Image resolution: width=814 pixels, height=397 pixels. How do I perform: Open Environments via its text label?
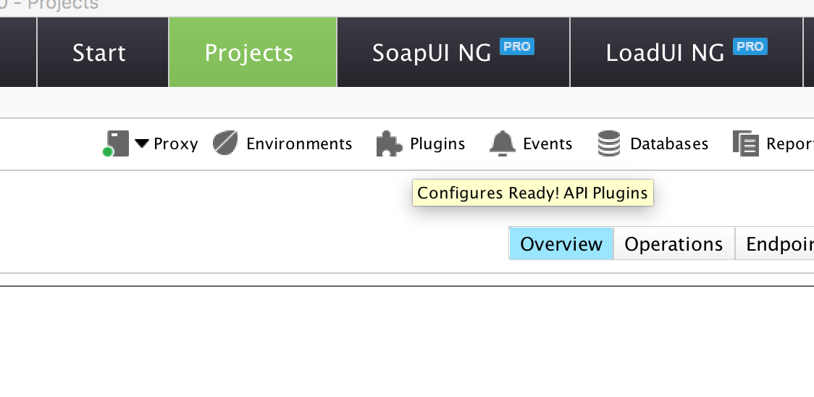point(299,144)
